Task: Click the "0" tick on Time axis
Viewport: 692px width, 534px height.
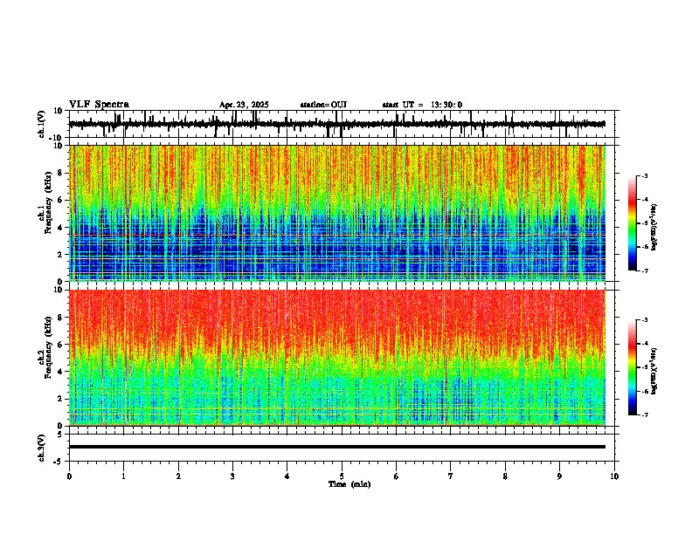Action: click(x=69, y=476)
